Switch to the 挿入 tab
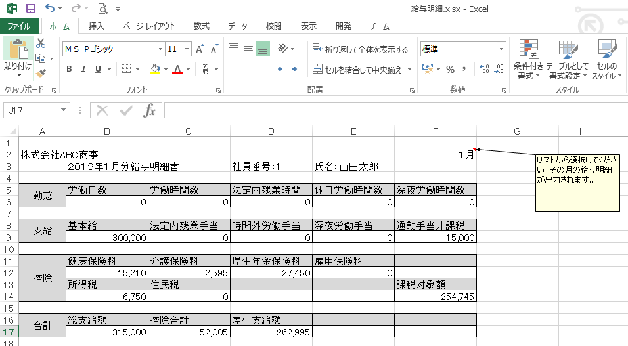This screenshot has height=346, width=628. (96, 26)
